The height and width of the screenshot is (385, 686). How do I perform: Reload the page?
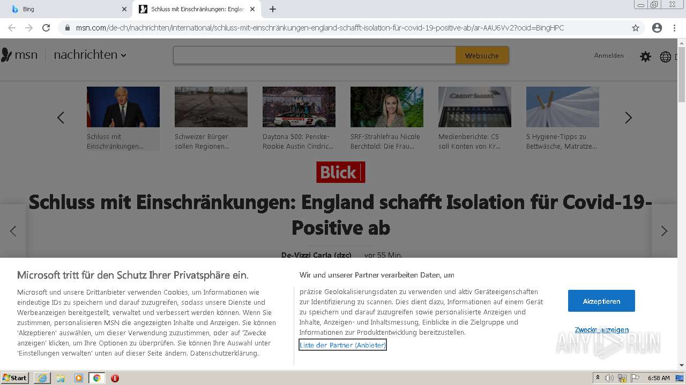tap(46, 28)
